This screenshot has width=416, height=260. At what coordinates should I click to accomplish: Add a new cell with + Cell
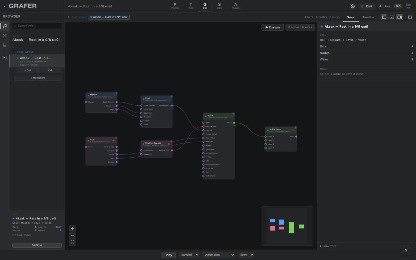point(28,70)
